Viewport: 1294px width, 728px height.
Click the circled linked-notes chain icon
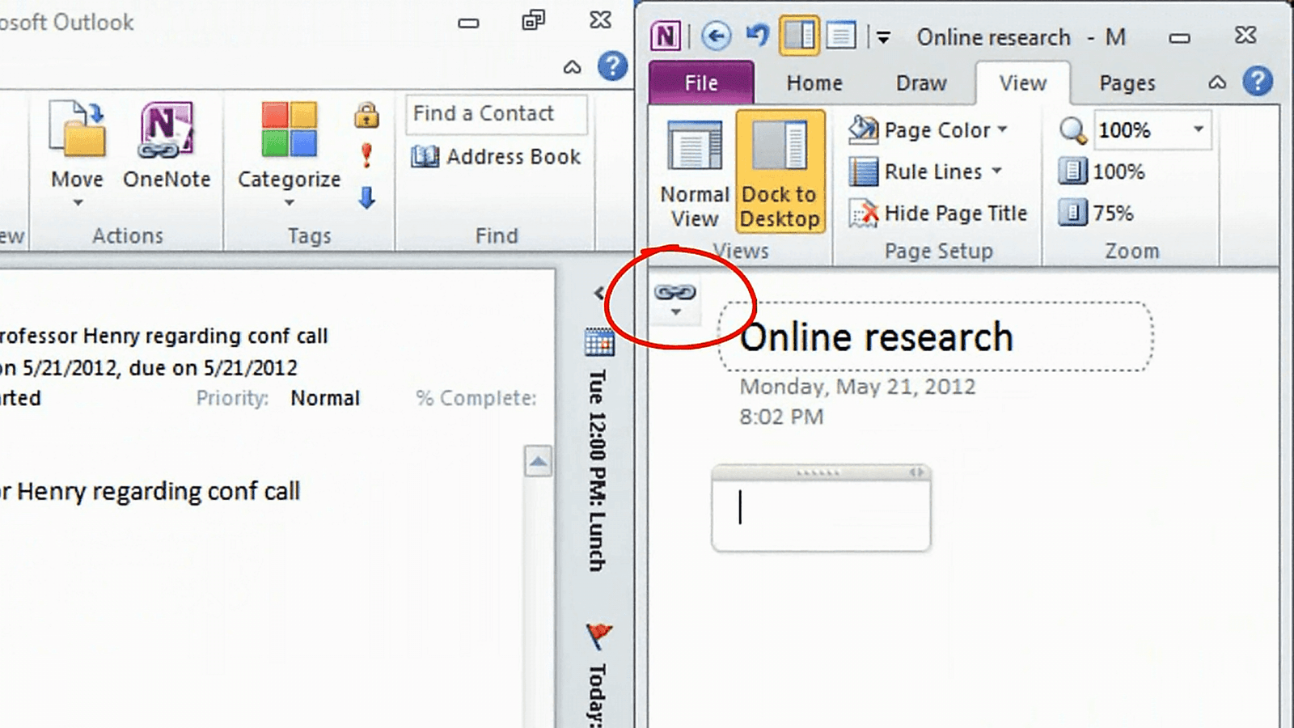click(x=674, y=293)
